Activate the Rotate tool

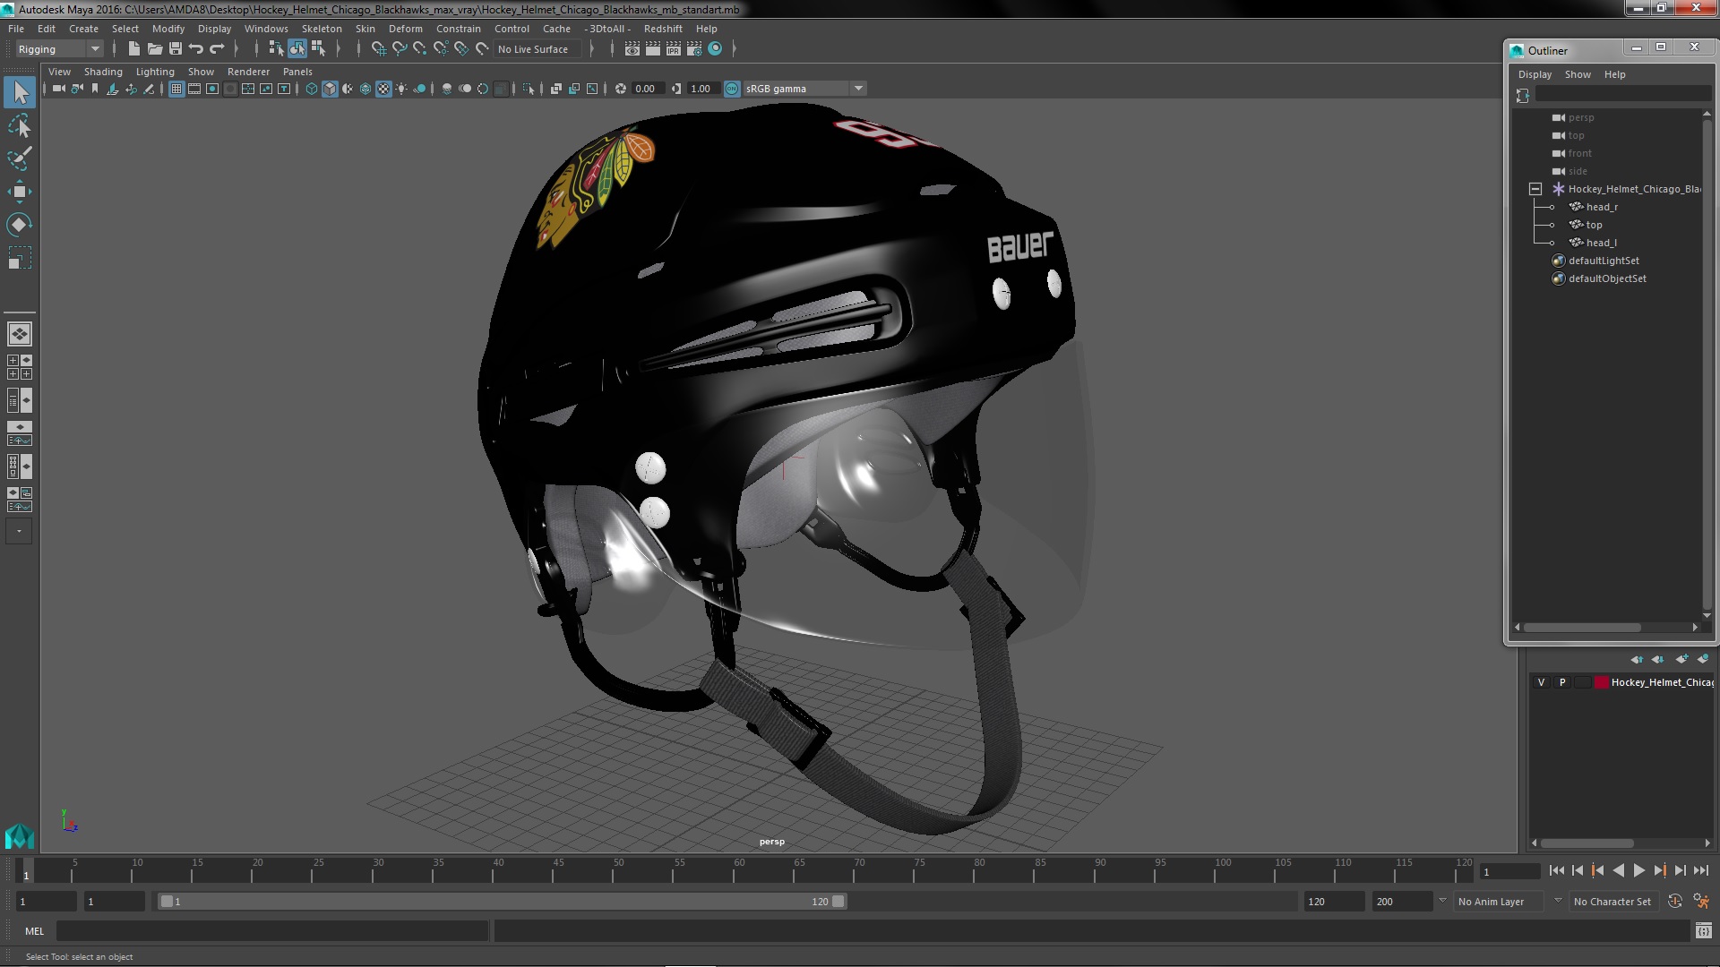(x=20, y=225)
